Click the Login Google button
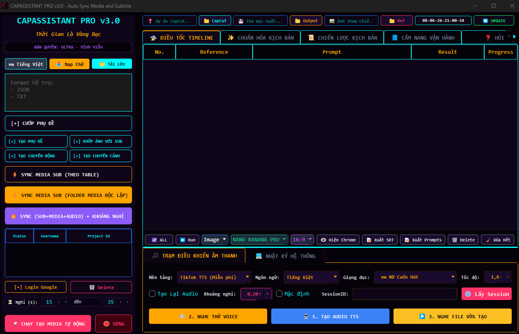Screen dimensions: 519x334 click(36, 287)
